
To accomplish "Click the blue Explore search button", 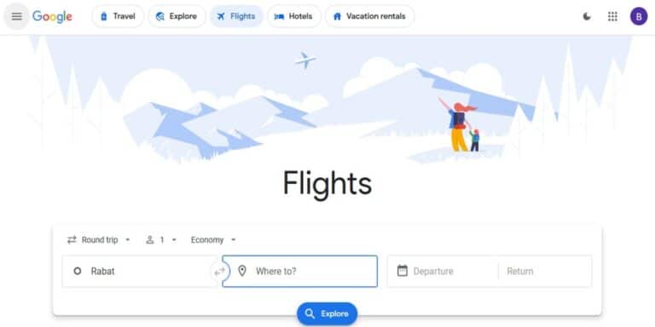I will pyautogui.click(x=327, y=313).
